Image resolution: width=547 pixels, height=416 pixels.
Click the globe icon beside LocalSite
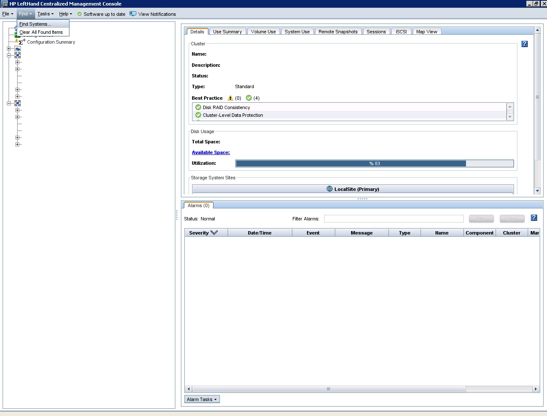pos(329,189)
